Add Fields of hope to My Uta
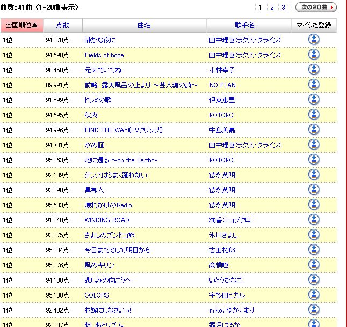The width and height of the screenshot is (347, 327). (314, 55)
